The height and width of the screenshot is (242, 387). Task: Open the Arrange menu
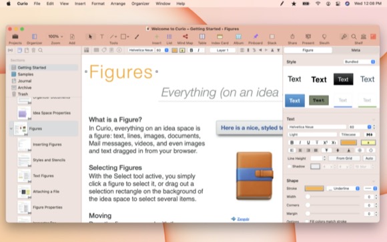click(x=118, y=4)
